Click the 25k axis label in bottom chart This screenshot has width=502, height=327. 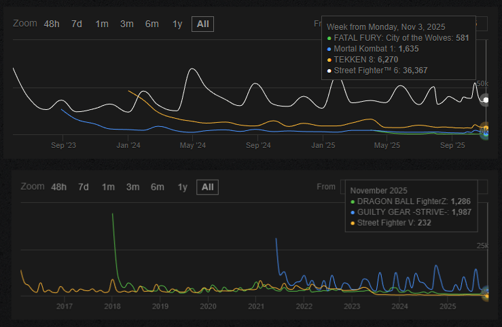pyautogui.click(x=482, y=246)
